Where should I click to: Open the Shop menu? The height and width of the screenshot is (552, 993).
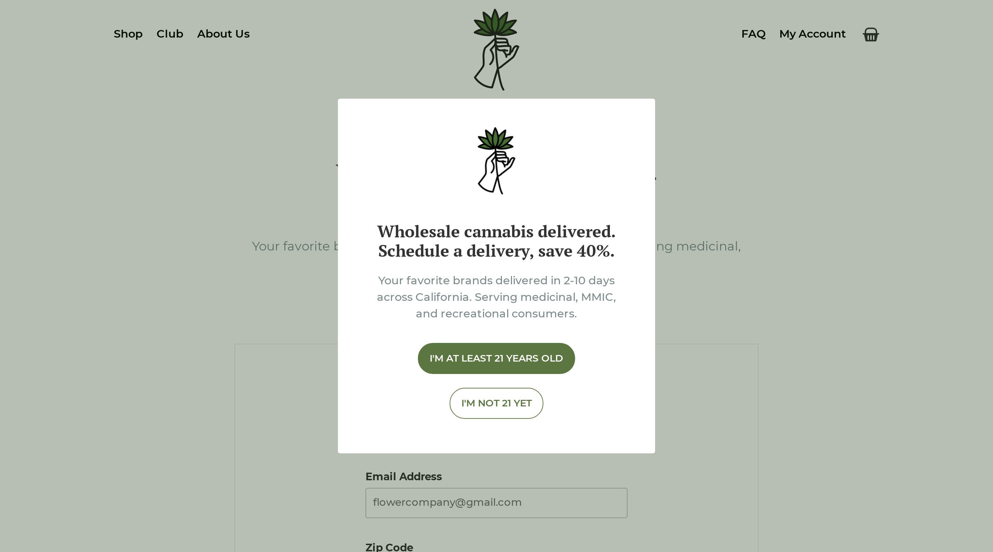pyautogui.click(x=128, y=34)
